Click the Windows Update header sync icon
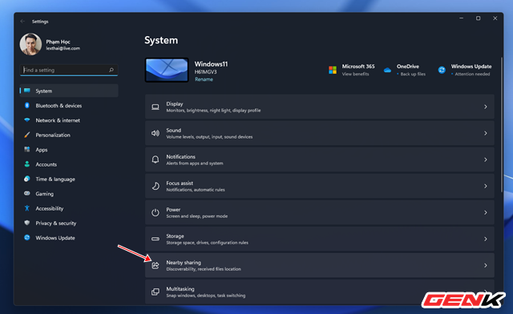Viewport: 513px width, 314px height. [442, 70]
